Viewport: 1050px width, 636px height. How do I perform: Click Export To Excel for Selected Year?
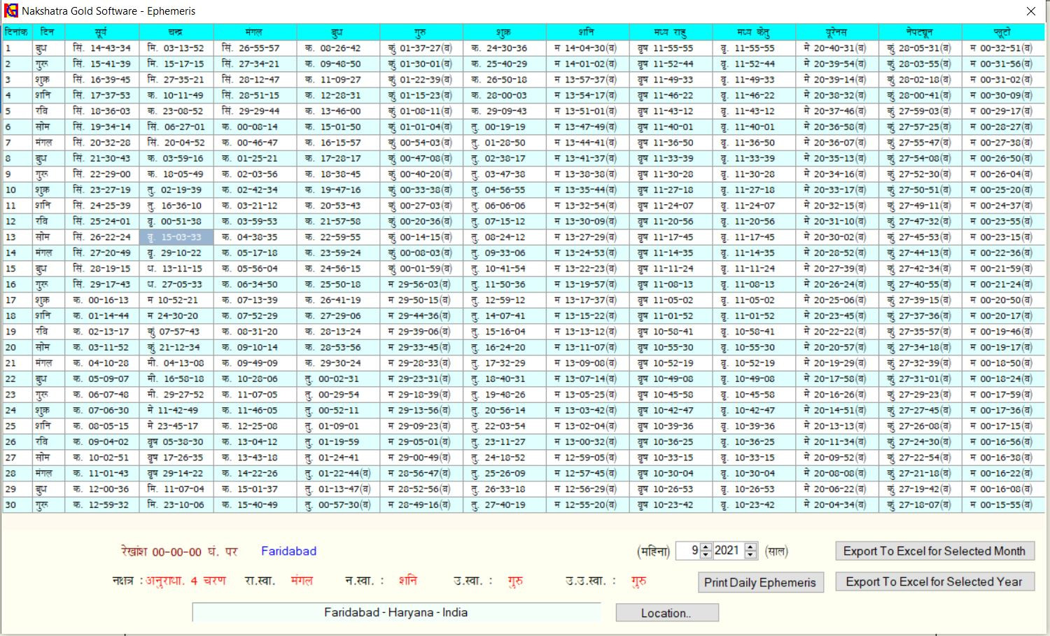(x=934, y=582)
